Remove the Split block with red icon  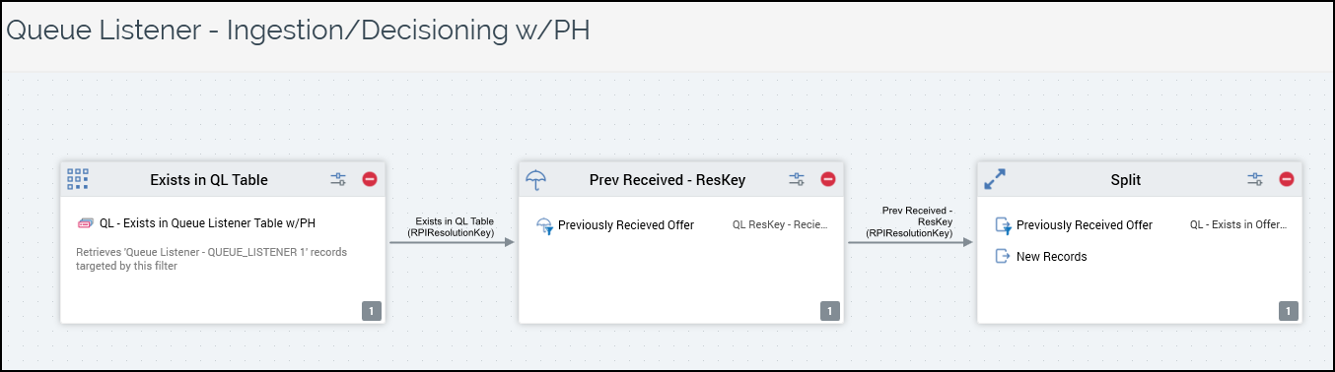point(1287,179)
